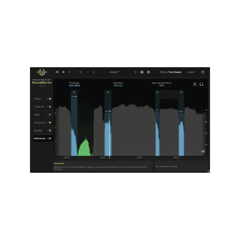240x240 pixels.
Task: Toggle plugin power button
Action: (203, 72)
